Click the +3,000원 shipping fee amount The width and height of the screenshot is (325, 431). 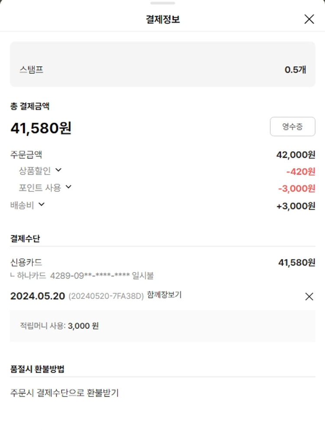pos(296,206)
